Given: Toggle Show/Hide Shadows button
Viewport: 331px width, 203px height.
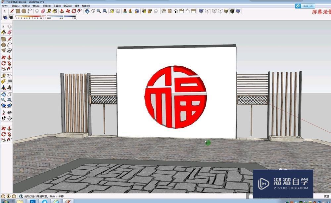Looking at the screenshot, I should pyautogui.click(x=11, y=17).
